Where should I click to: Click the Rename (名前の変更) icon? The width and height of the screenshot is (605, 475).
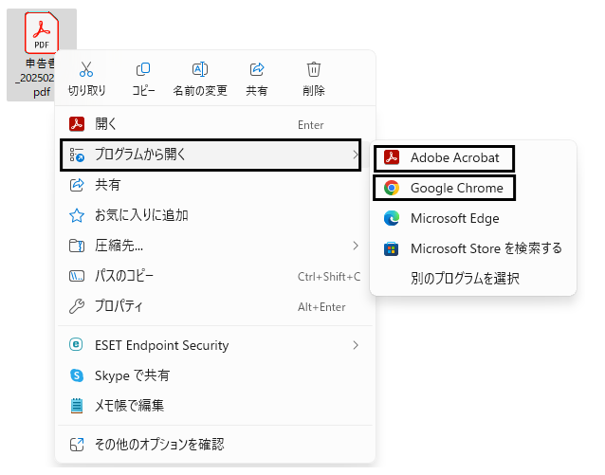point(200,69)
